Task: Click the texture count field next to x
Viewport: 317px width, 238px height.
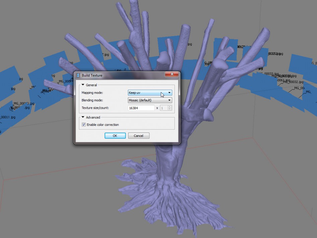Action: pyautogui.click(x=164, y=108)
